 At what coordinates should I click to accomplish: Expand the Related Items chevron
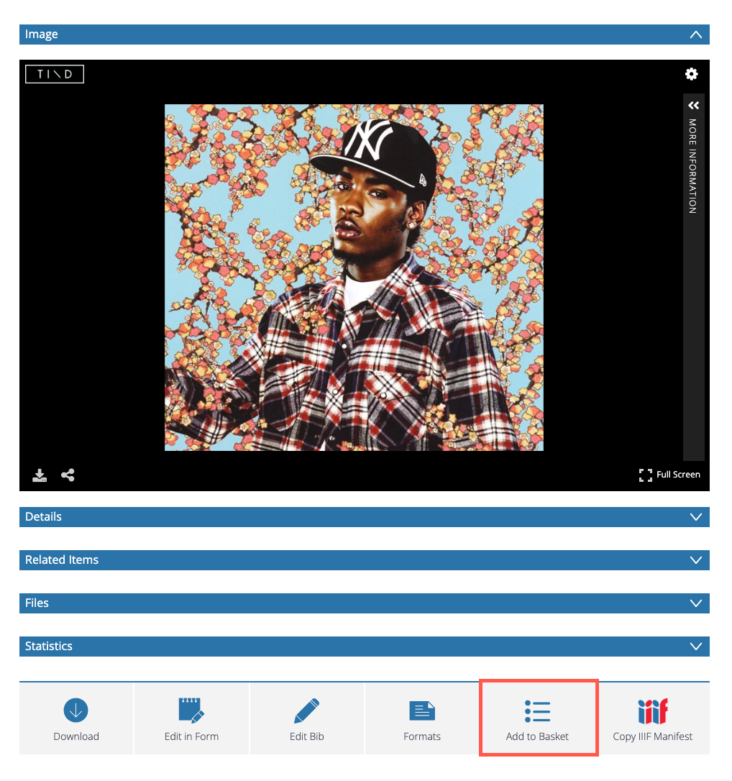(695, 560)
